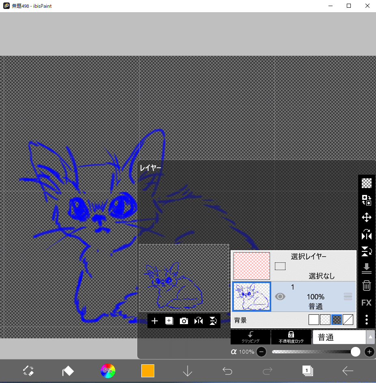
Task: Return to tools with the bottom back arrow
Action: click(x=348, y=371)
